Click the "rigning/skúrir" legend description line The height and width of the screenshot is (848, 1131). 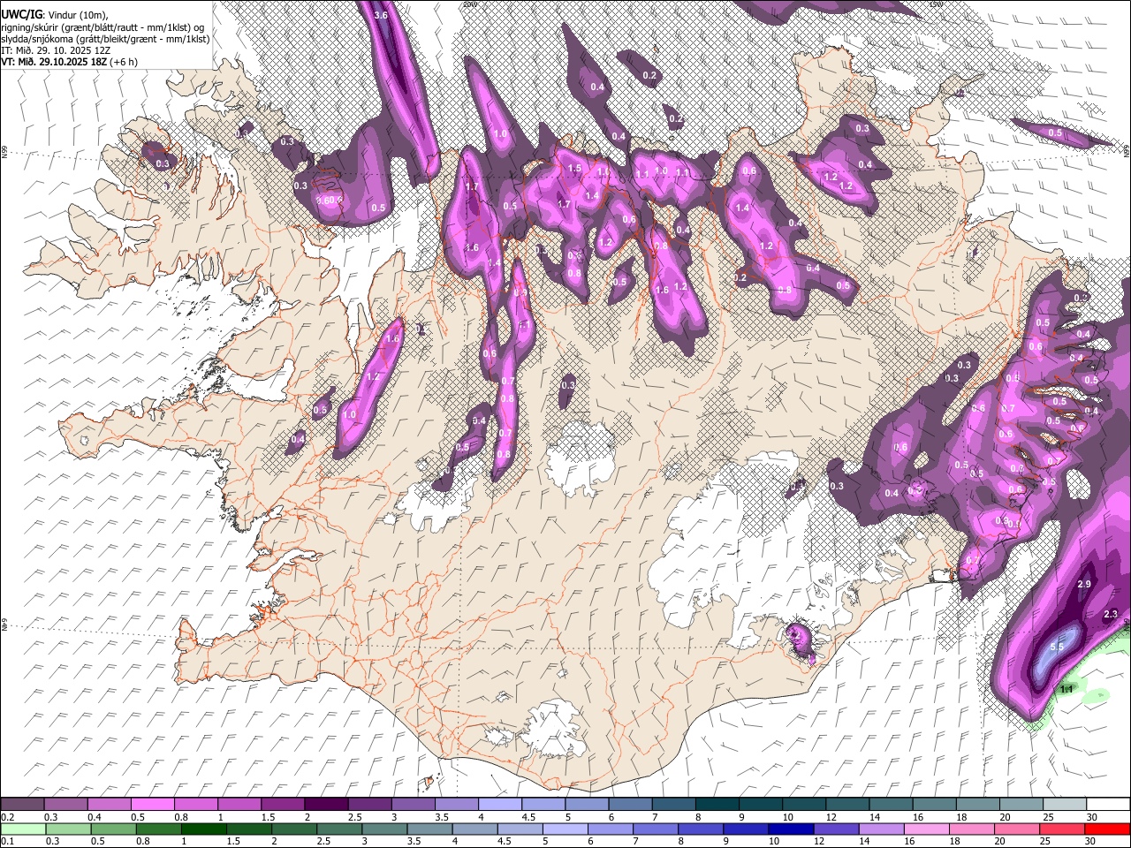click(x=104, y=27)
